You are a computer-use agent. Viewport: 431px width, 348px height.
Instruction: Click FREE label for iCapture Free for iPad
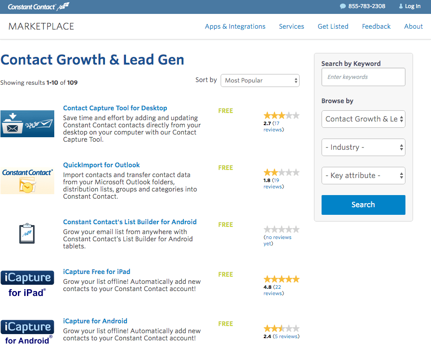(x=226, y=274)
